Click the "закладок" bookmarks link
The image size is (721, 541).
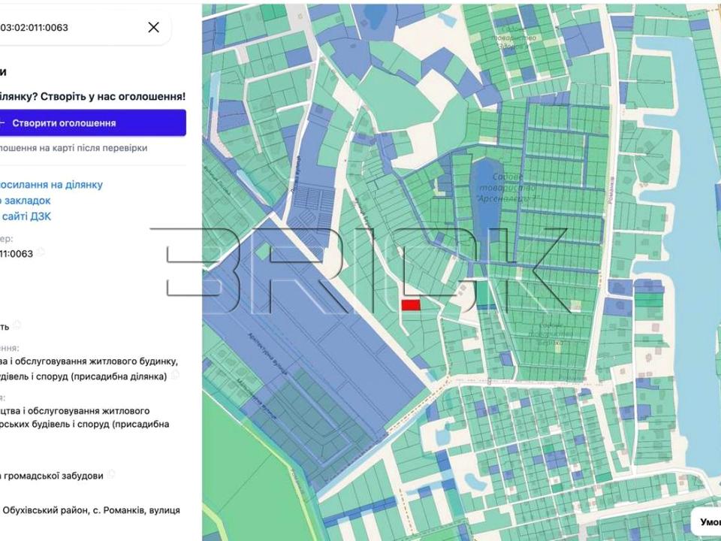(25, 201)
